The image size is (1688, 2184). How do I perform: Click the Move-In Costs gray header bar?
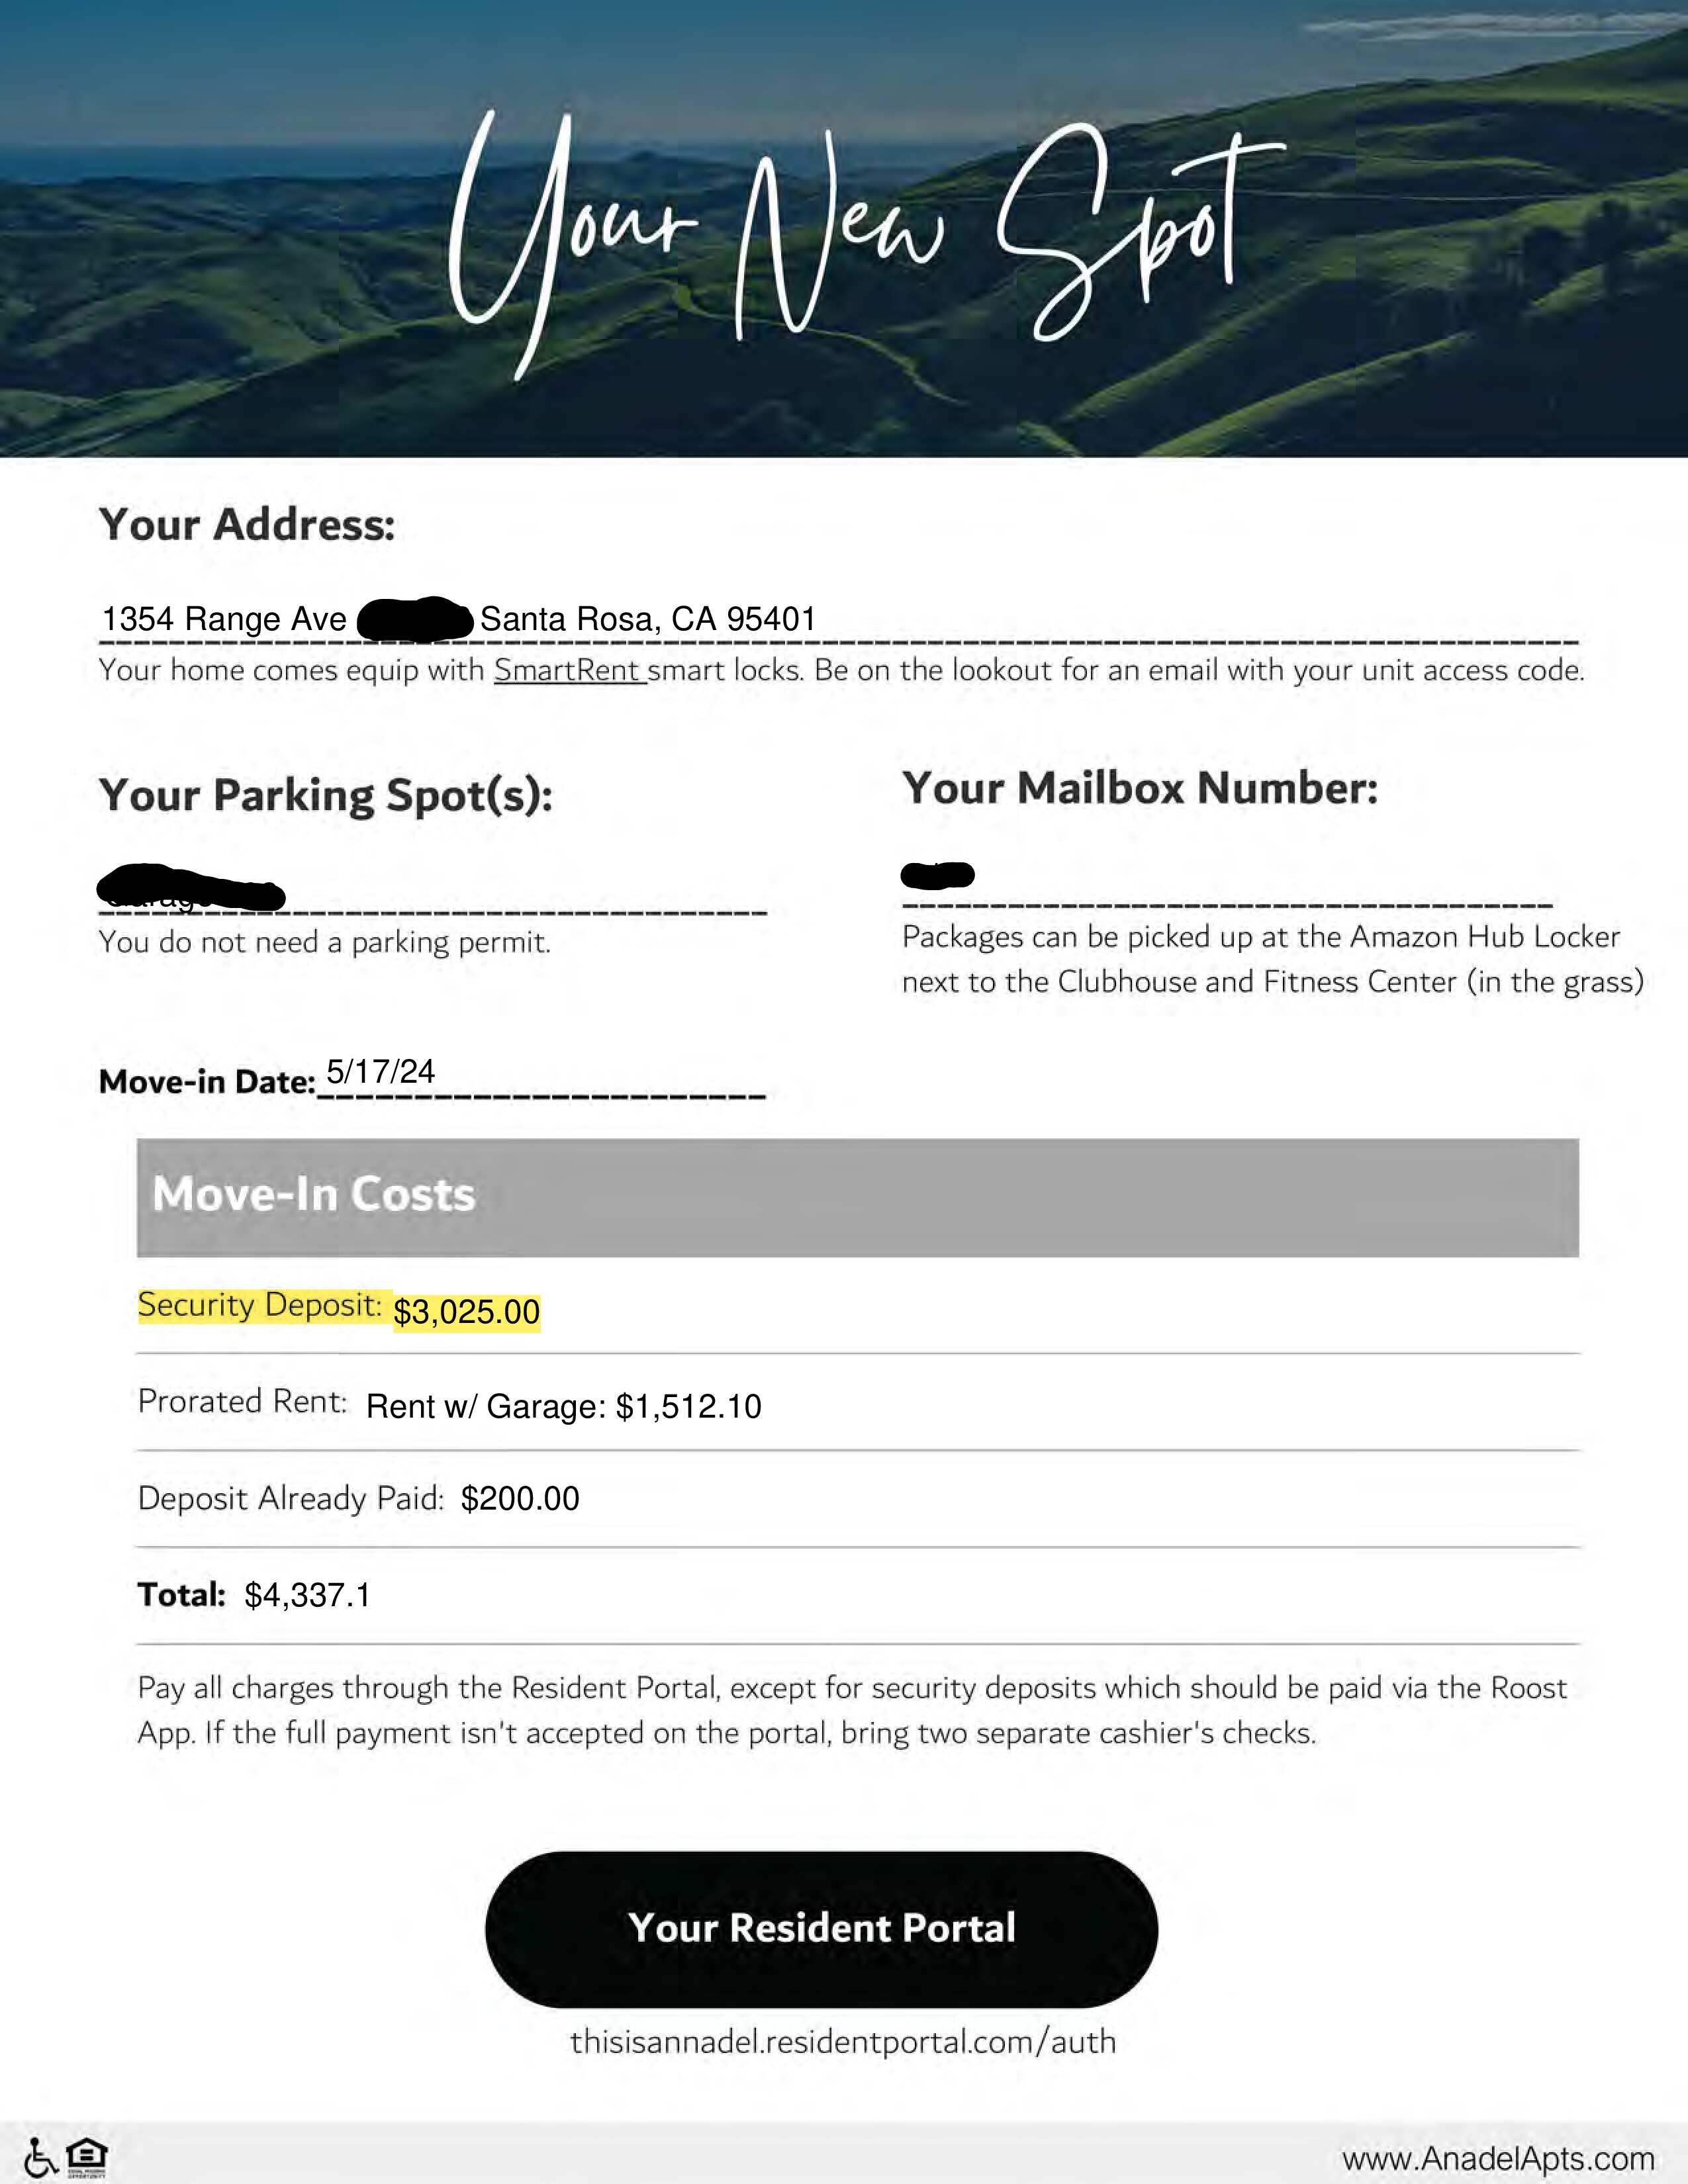pos(857,1197)
